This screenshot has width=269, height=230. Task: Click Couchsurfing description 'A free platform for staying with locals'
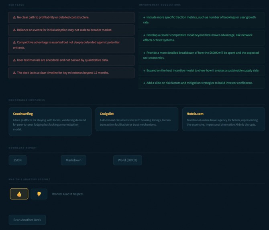49,125
